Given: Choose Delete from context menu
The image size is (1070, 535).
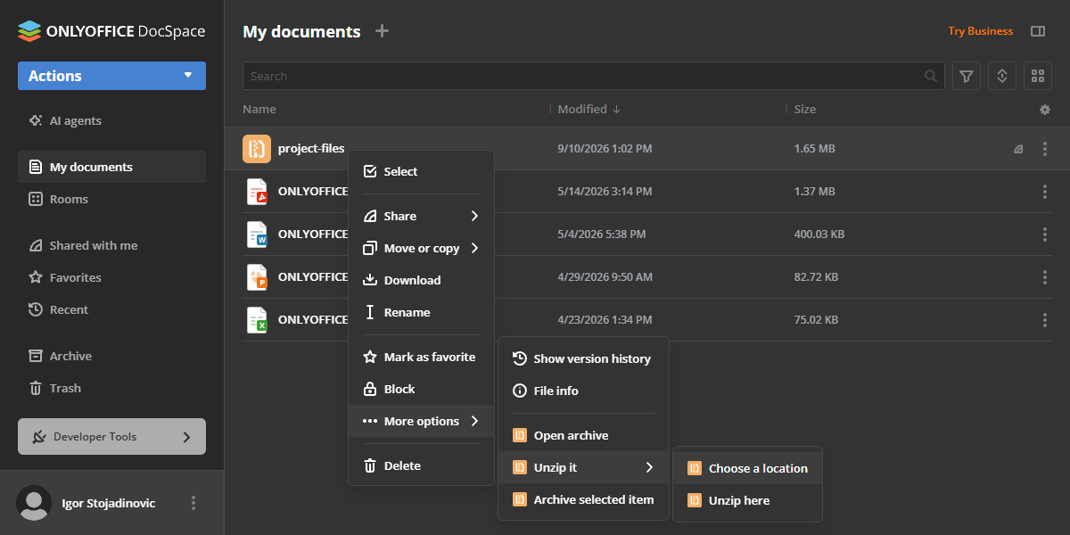Looking at the screenshot, I should 421,465.
